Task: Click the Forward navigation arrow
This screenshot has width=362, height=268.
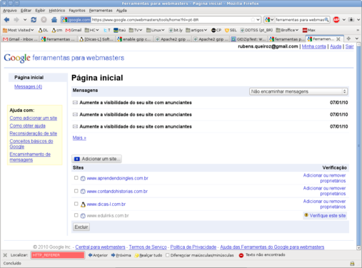Action: coord(16,20)
